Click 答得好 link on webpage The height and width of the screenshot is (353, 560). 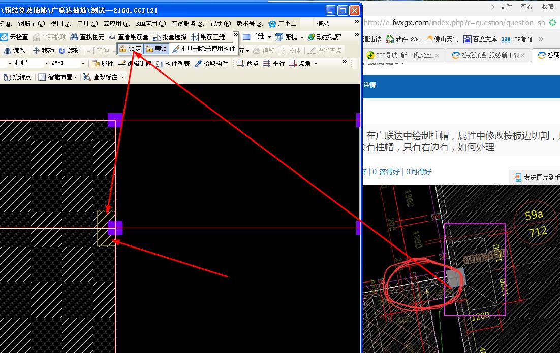point(386,172)
